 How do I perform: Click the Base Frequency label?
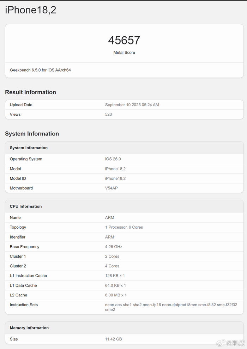24,247
